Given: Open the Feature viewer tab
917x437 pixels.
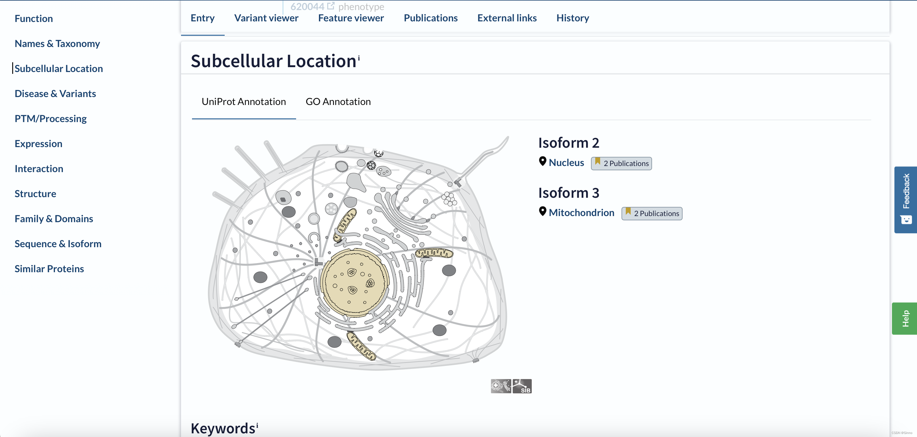Looking at the screenshot, I should [x=351, y=18].
